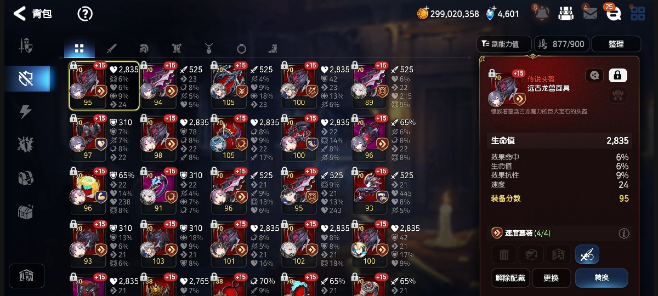
Task: Go back using the arrow beside 背包
Action: coord(19,14)
